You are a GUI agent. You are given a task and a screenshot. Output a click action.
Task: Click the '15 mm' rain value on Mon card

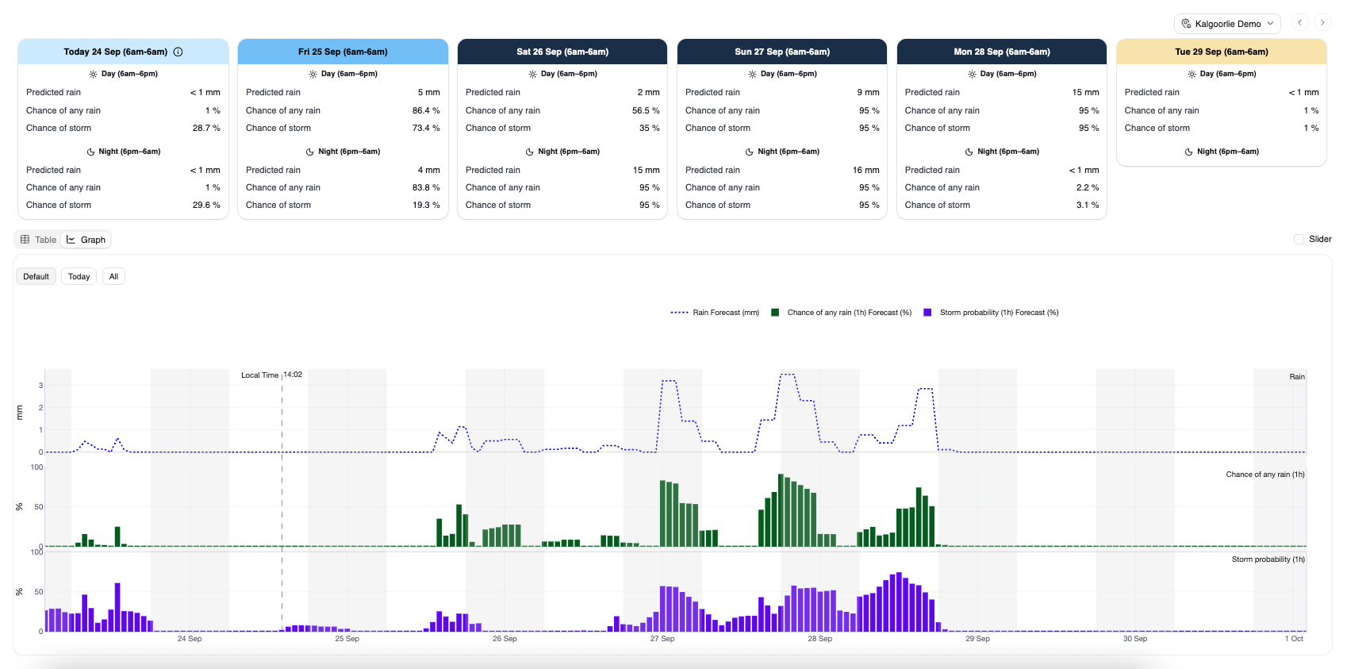(x=1086, y=92)
